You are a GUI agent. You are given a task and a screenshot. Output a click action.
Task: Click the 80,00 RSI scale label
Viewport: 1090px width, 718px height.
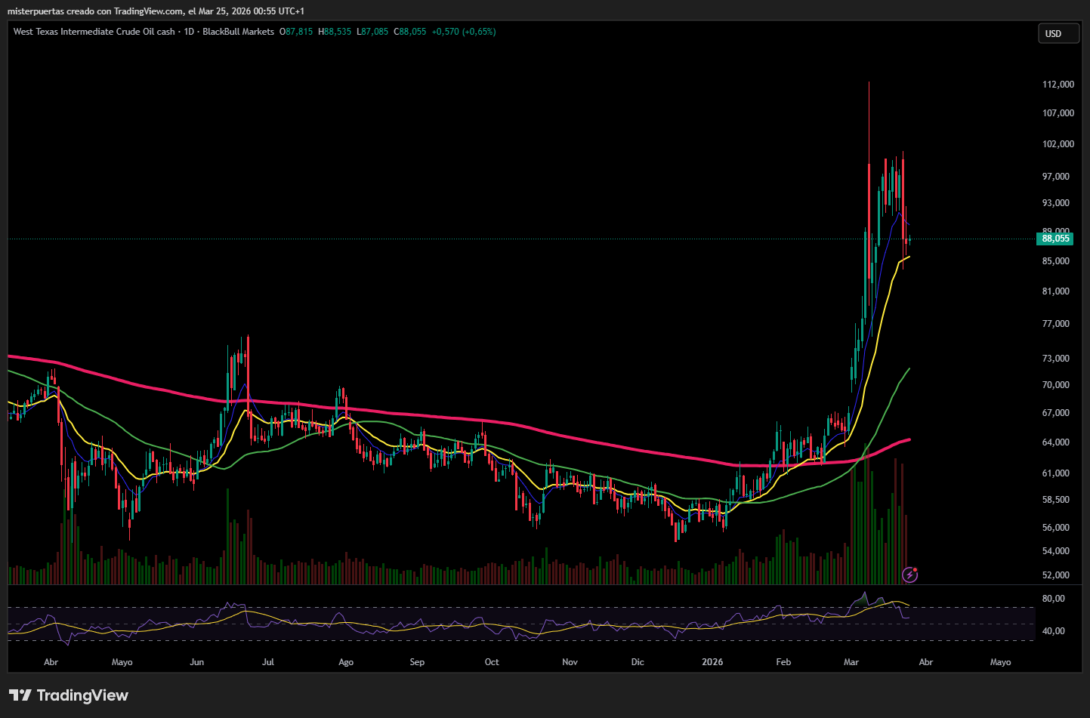pyautogui.click(x=1053, y=599)
